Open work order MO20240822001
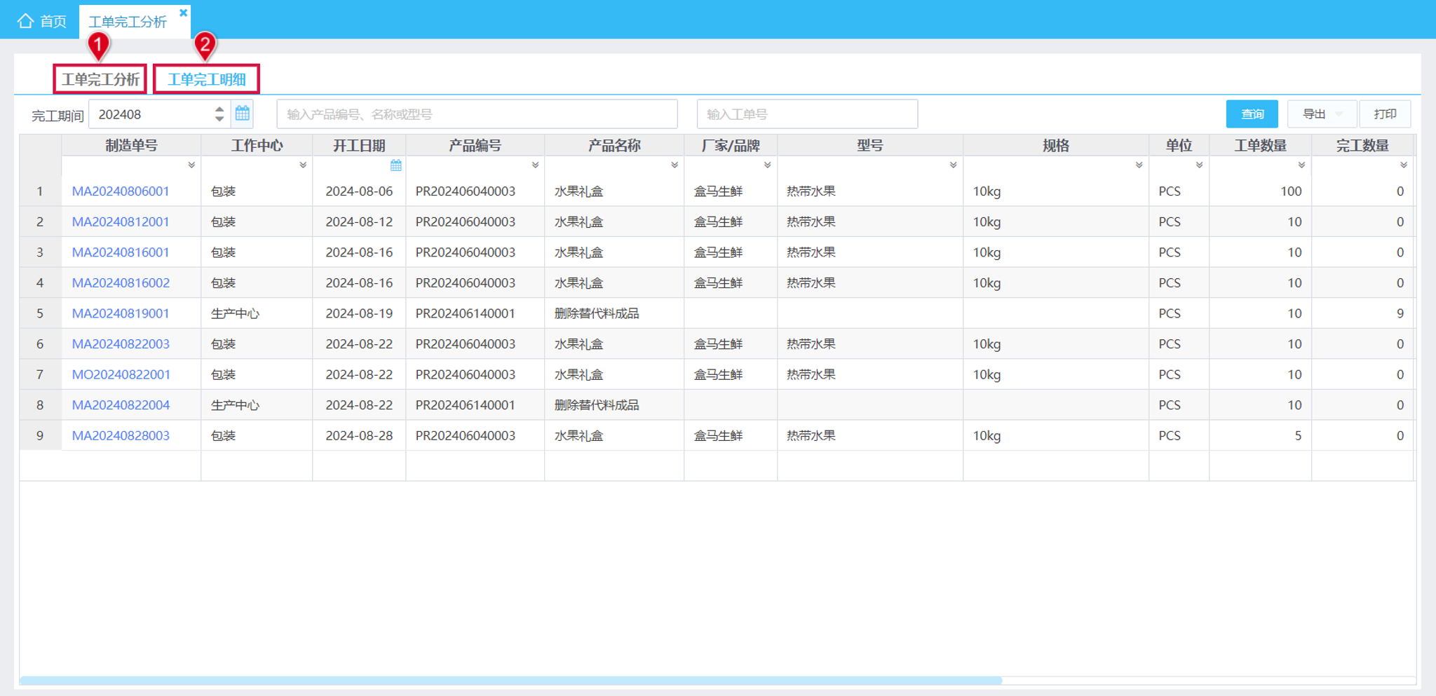The width and height of the screenshot is (1436, 696). click(121, 374)
